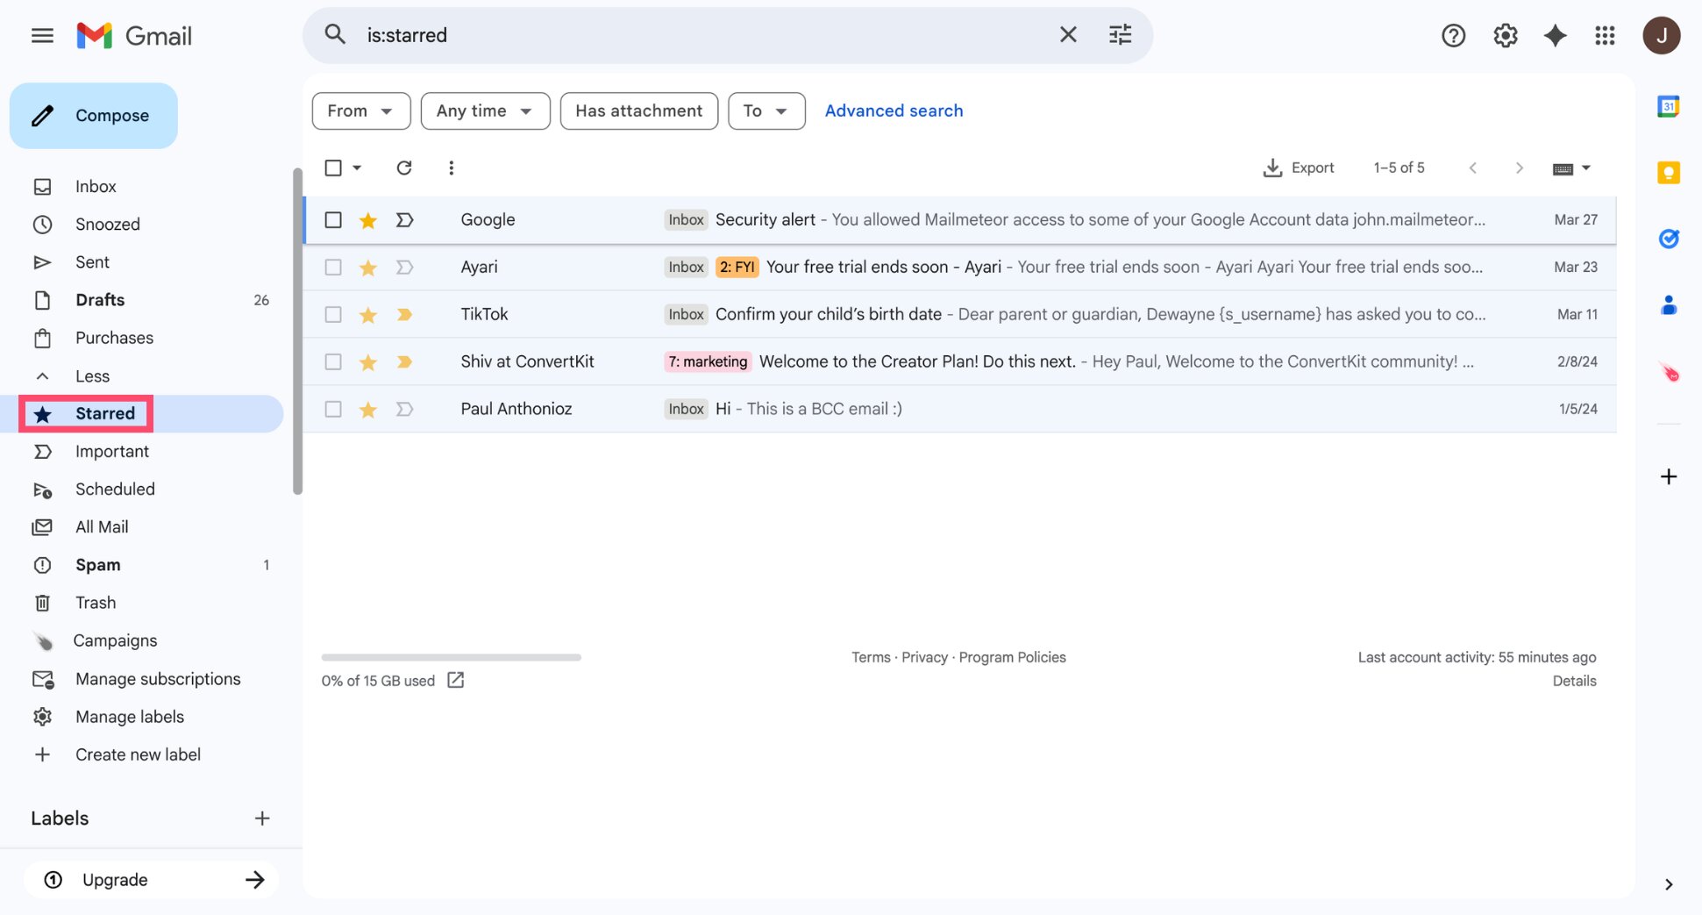Go to Inbox folder
Image resolution: width=1702 pixels, height=915 pixels.
(96, 187)
